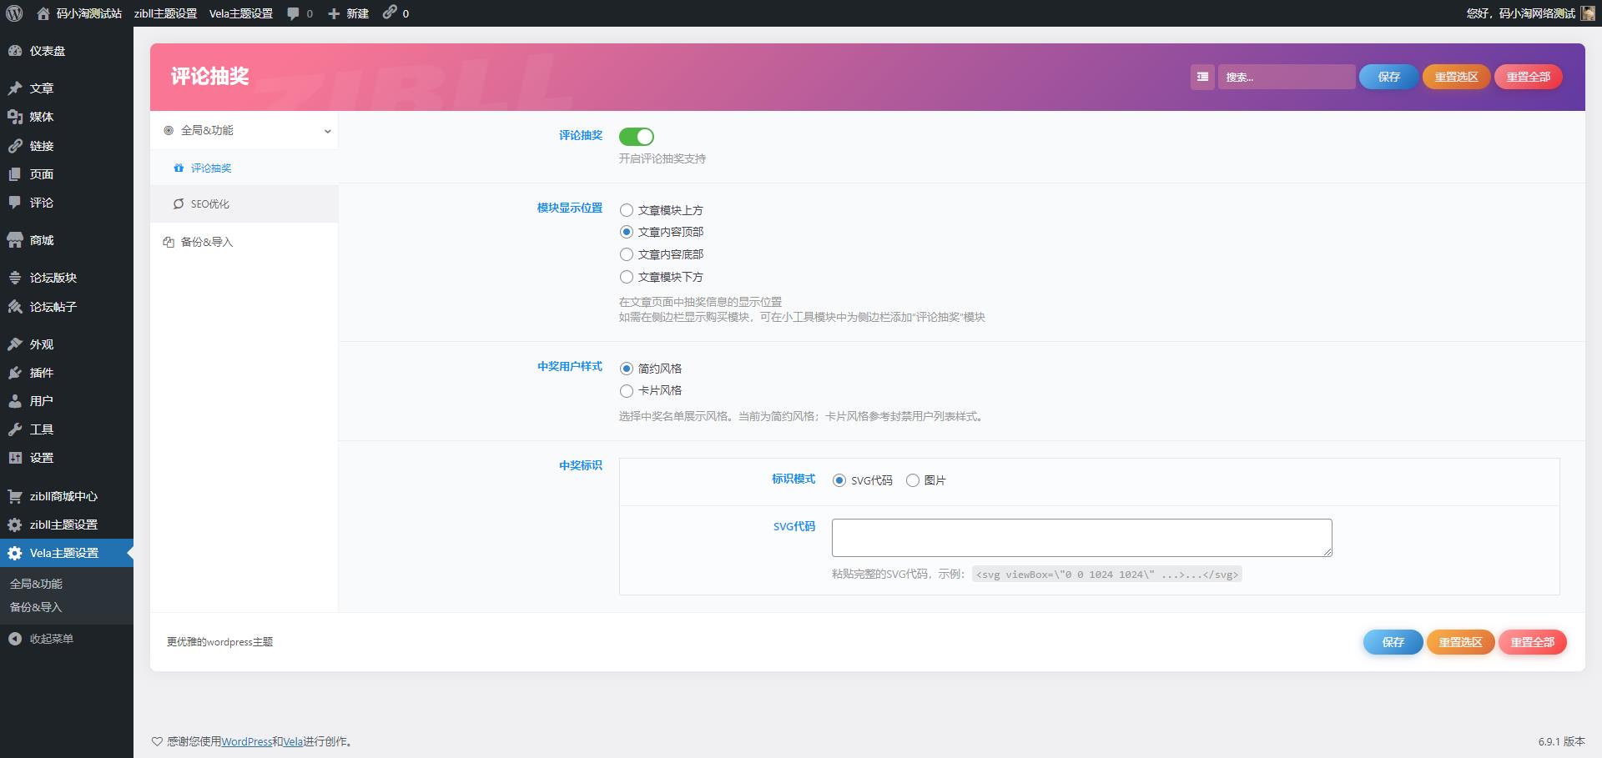
Task: Click the menu toggle icon beside search box
Action: [x=1201, y=77]
